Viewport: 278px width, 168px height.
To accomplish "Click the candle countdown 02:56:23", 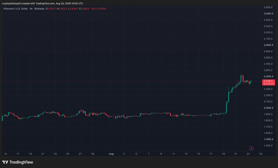I will [268, 84].
